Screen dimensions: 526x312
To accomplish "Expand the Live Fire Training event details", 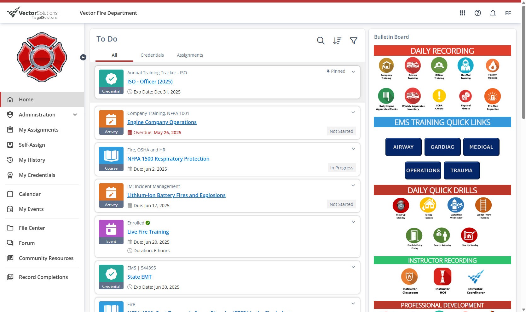I will coord(353,222).
